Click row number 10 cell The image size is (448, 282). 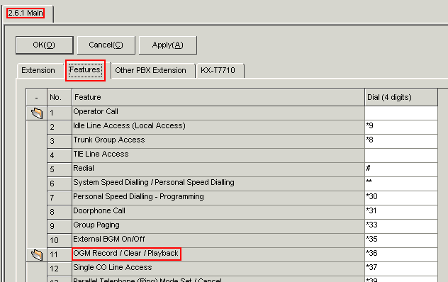(60, 240)
